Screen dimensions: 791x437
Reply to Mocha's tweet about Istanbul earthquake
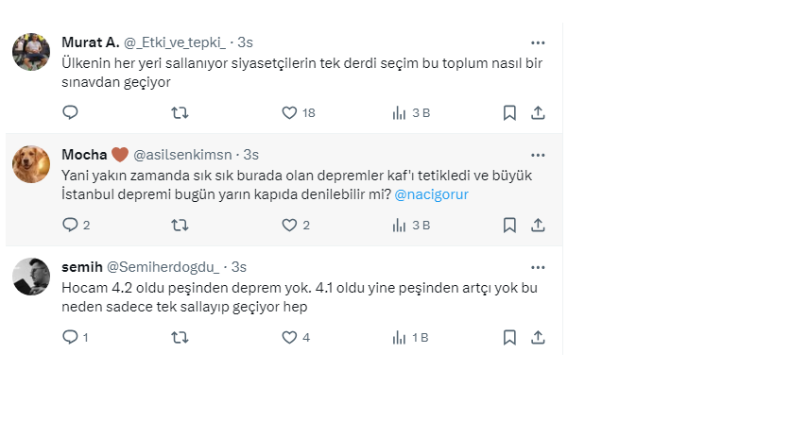(x=70, y=226)
